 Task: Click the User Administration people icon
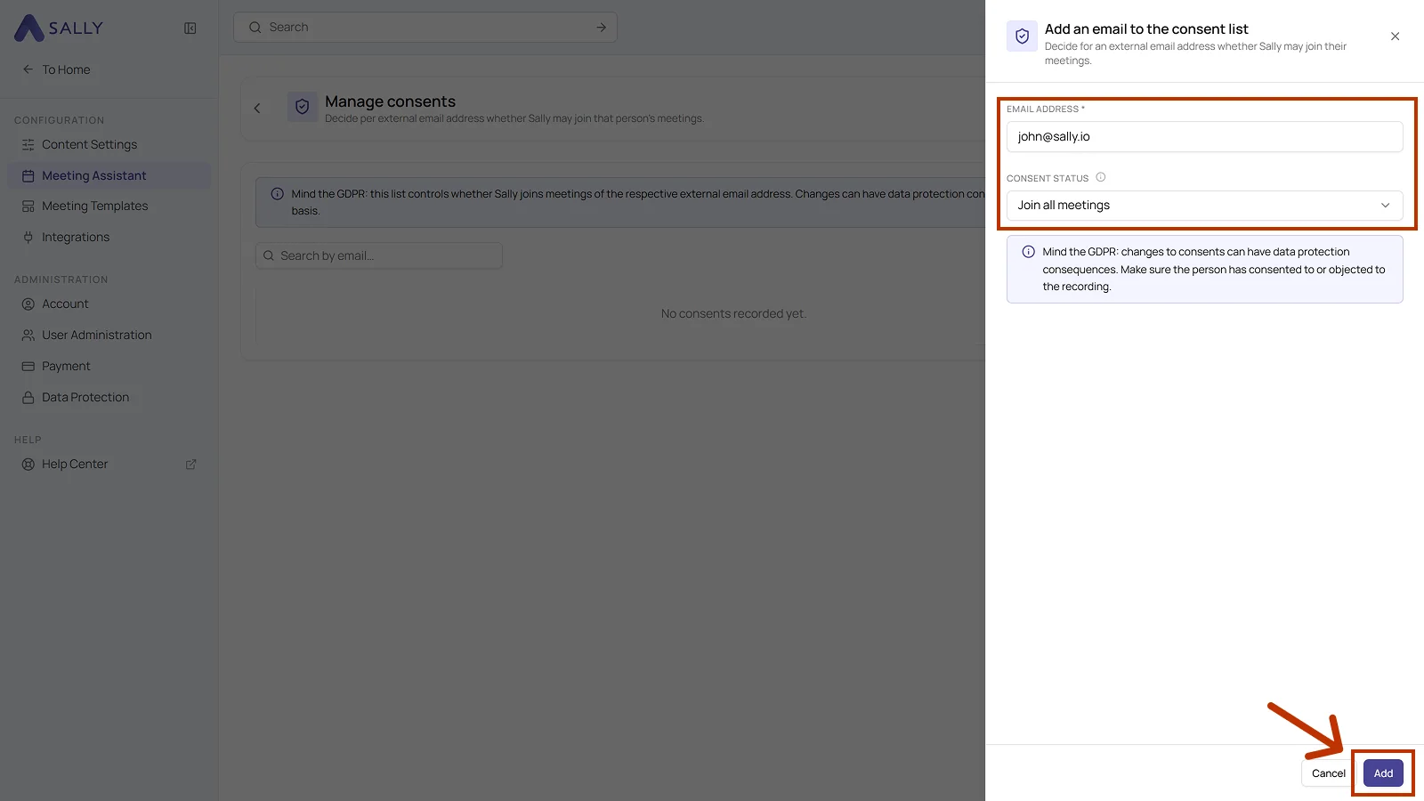pyautogui.click(x=28, y=335)
